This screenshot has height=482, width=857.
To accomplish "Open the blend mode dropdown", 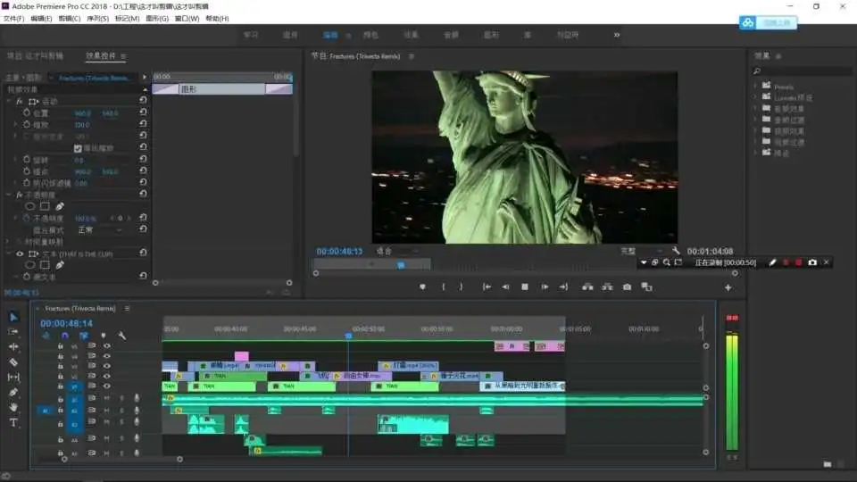I will coord(98,229).
